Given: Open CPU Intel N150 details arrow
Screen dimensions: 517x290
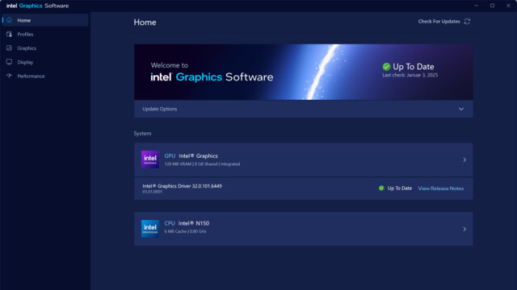Looking at the screenshot, I should (x=464, y=229).
